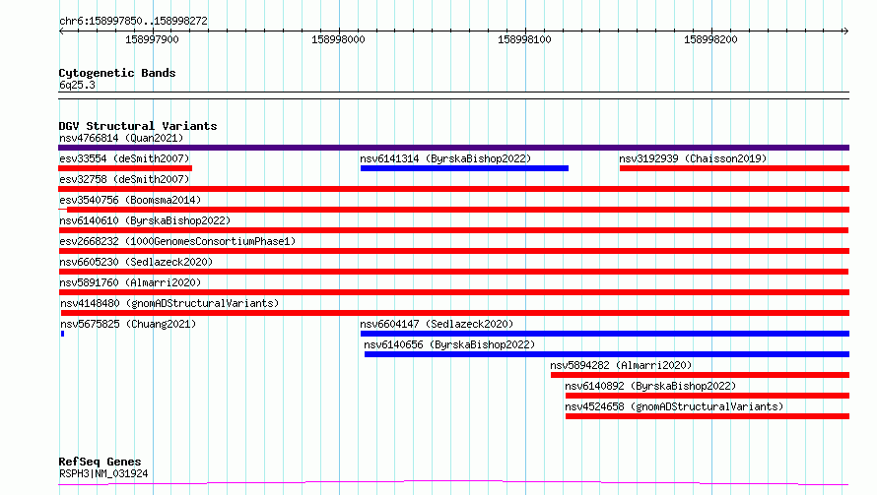Image resolution: width=877 pixels, height=495 pixels.
Task: Open nsv6140892 (ByrskaBishop2022) variant label
Action: (x=650, y=386)
